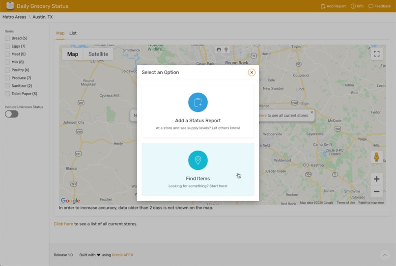Check the Toilet Paper (3) checkbox

(7, 94)
